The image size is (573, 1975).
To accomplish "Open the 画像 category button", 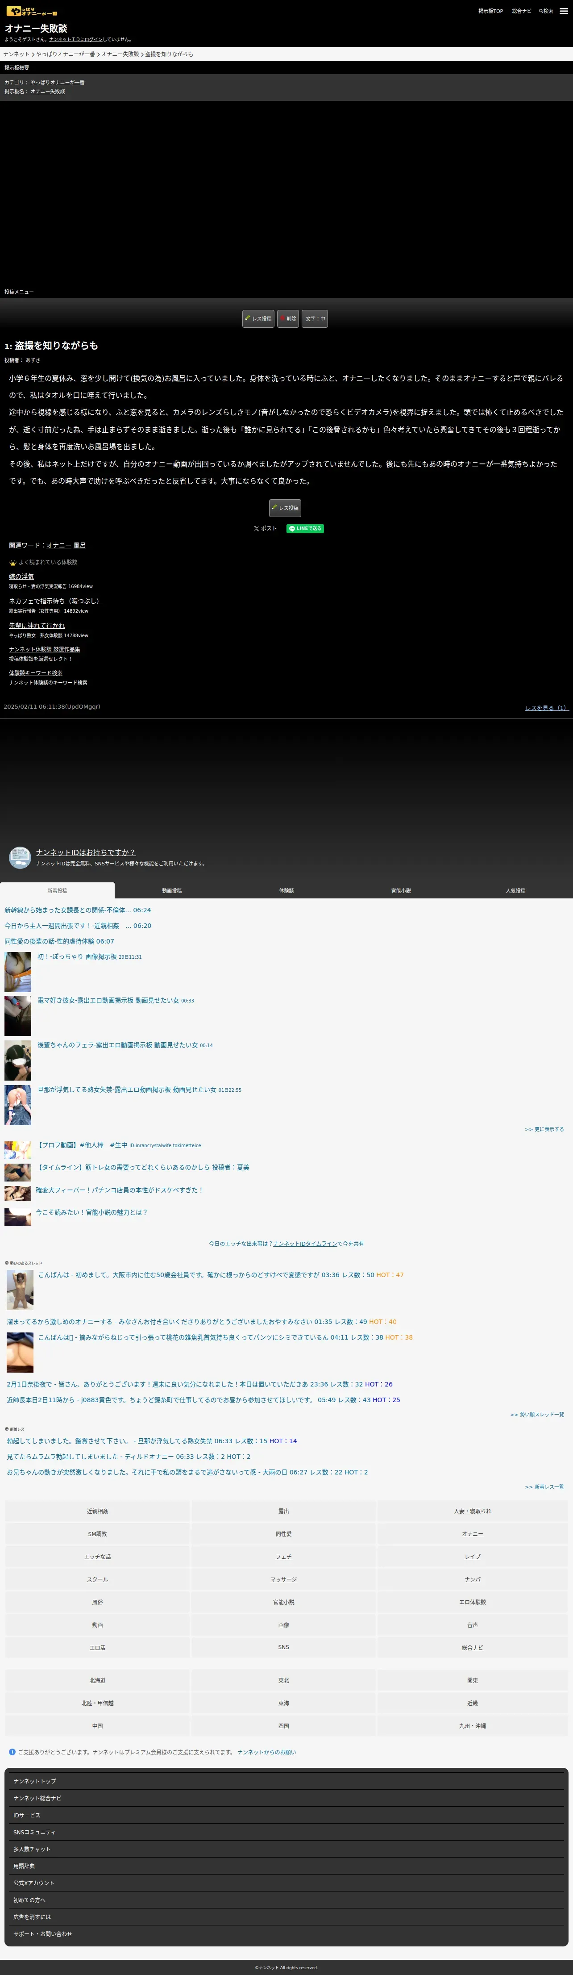I will (283, 1624).
